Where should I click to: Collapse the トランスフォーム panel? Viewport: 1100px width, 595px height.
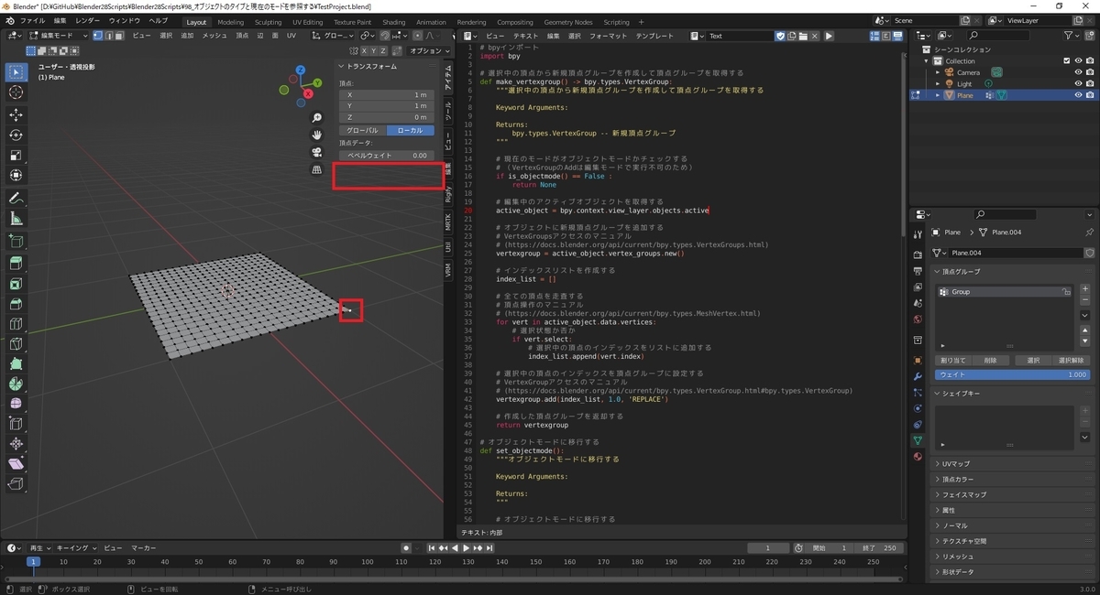[x=371, y=66]
